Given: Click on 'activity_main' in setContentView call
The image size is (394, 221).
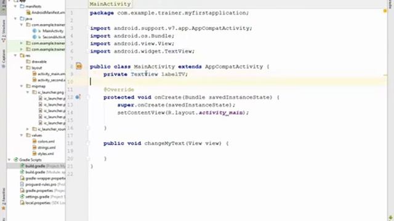Looking at the screenshot, I should coord(221,112).
